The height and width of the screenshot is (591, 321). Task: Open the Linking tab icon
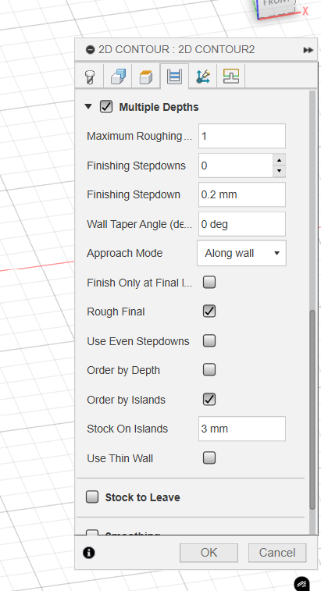click(202, 77)
